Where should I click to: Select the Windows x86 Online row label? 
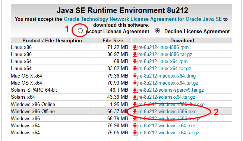pyautogui.click(x=33, y=104)
